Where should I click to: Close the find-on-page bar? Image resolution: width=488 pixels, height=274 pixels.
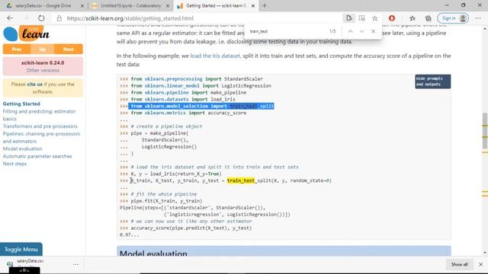[373, 31]
